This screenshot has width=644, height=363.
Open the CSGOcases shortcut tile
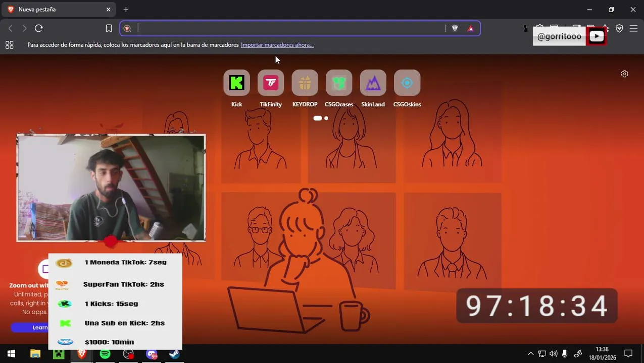tap(339, 83)
